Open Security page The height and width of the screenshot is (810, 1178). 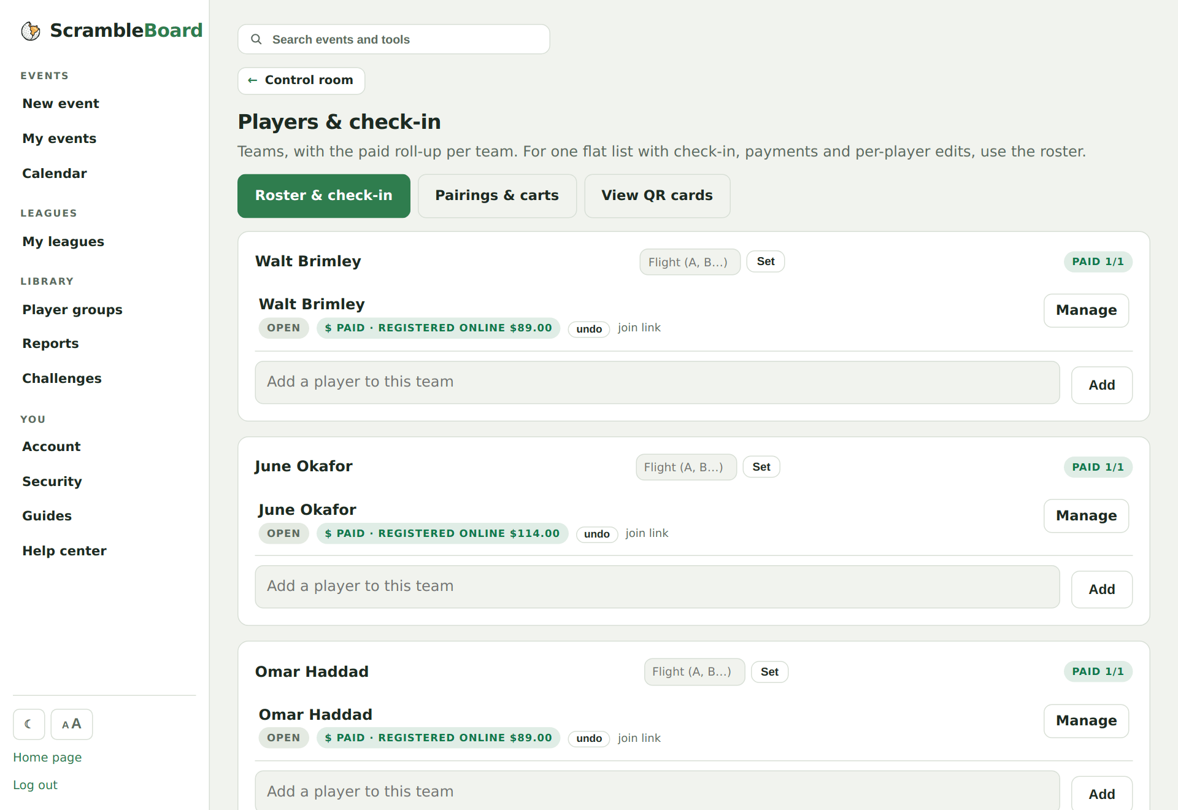52,482
